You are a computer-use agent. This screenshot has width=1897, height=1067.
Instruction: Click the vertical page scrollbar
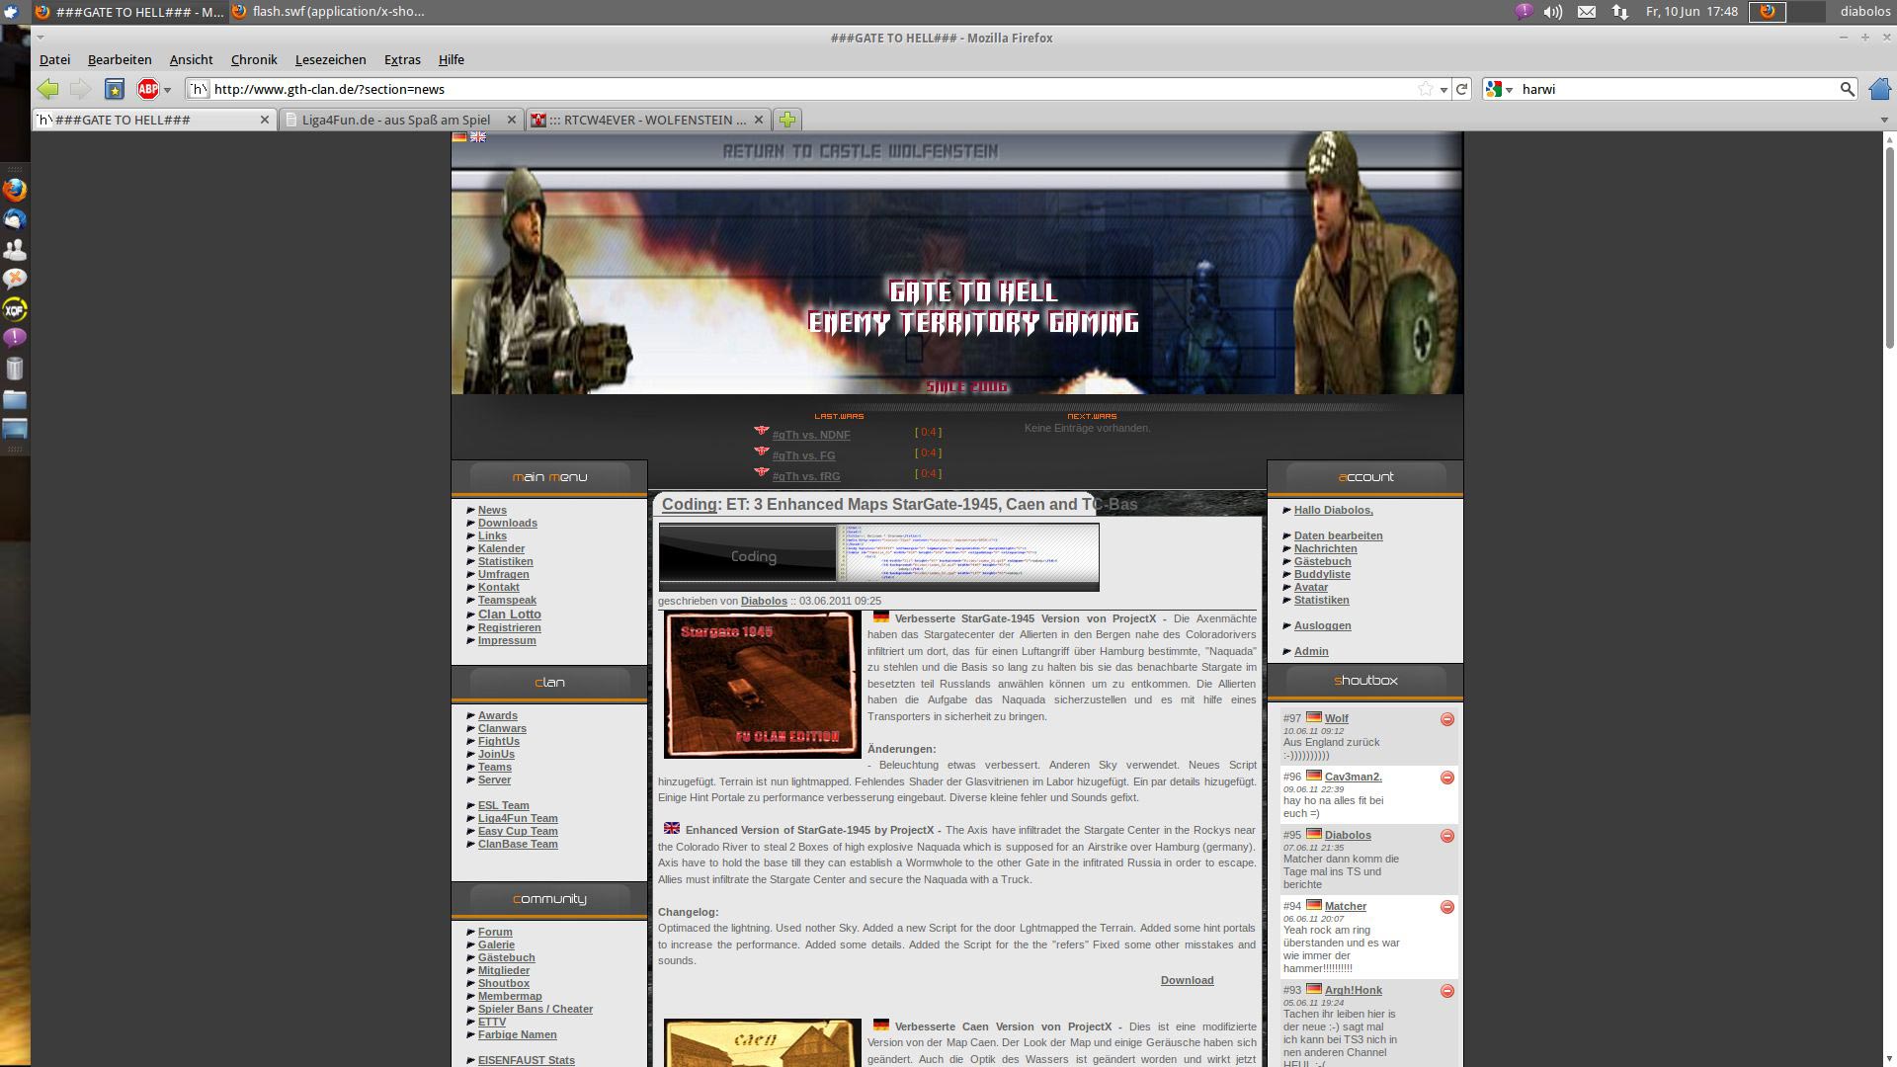(1889, 247)
